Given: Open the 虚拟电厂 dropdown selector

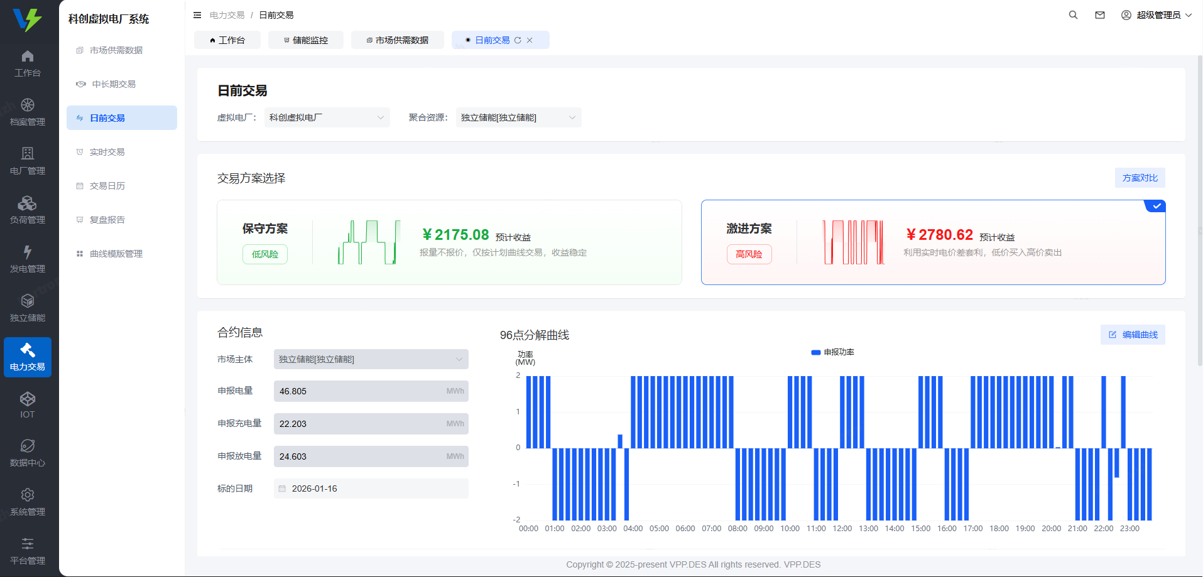Looking at the screenshot, I should point(327,117).
